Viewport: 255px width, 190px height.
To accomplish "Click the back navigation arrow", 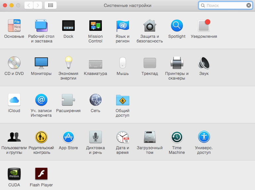I will point(29,5).
